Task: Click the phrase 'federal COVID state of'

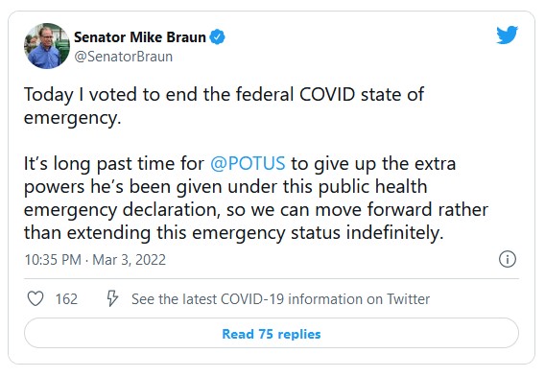Action: click(330, 94)
